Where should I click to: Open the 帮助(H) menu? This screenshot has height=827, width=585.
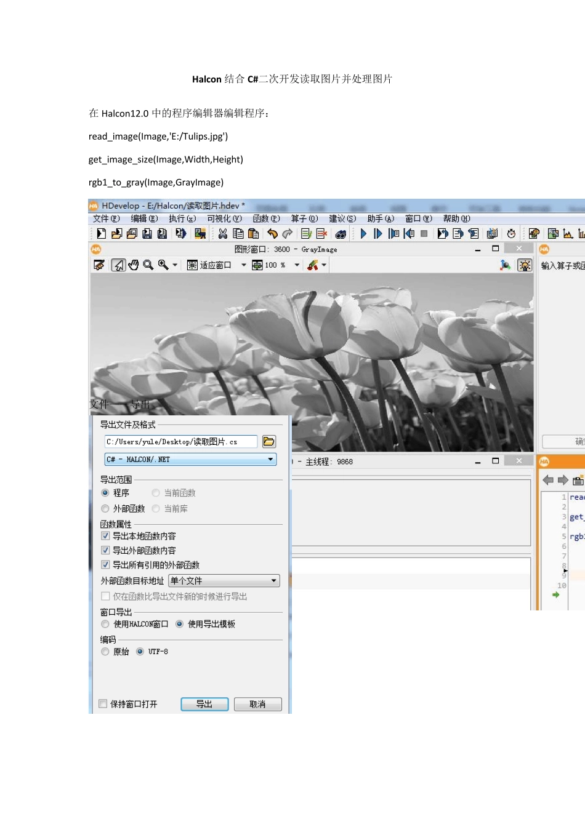pos(457,218)
